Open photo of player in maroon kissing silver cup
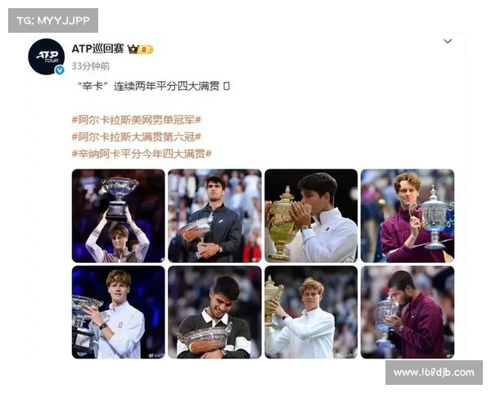Viewport: 491px width, 393px height. point(408,312)
